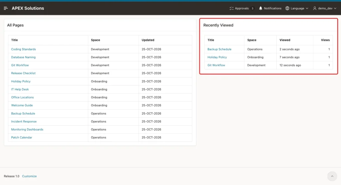Open the hamburger navigation menu icon
This screenshot has width=341, height=185.
coord(6,8)
